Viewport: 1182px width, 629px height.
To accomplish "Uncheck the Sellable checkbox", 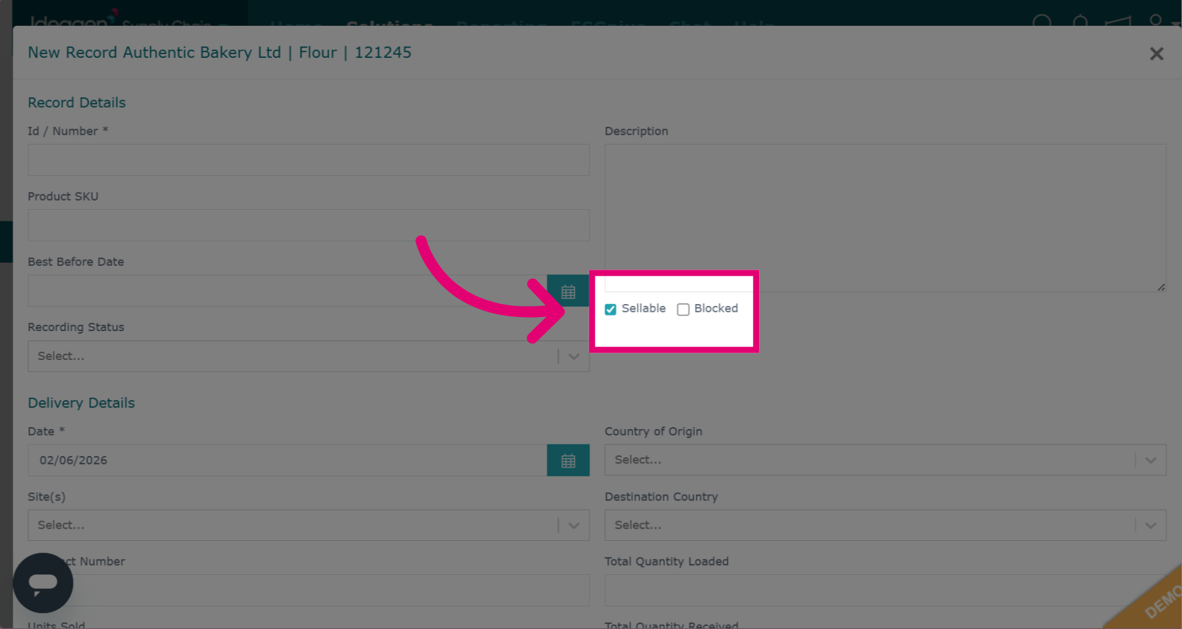I will point(611,310).
